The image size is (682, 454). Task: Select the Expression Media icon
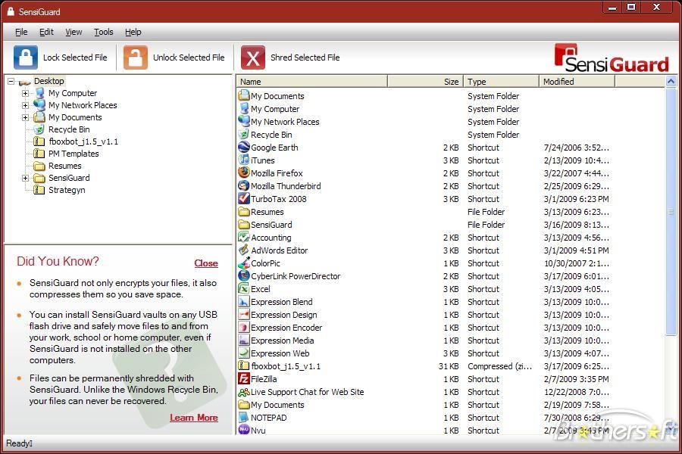(244, 340)
